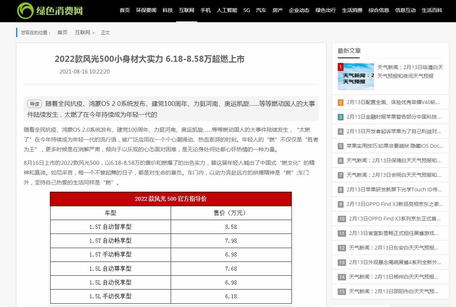Go to the 科技 section
This screenshot has width=456, height=307.
pyautogui.click(x=168, y=10)
